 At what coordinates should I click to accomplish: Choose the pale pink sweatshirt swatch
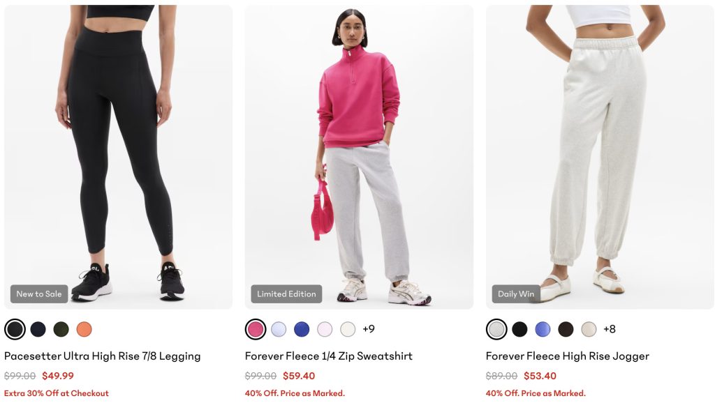[325, 329]
